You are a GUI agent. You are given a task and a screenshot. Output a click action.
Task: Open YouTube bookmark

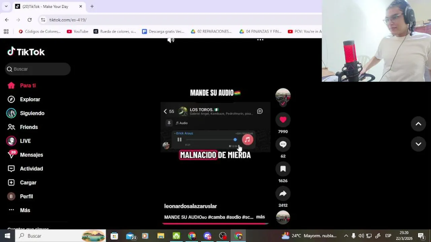pyautogui.click(x=77, y=31)
